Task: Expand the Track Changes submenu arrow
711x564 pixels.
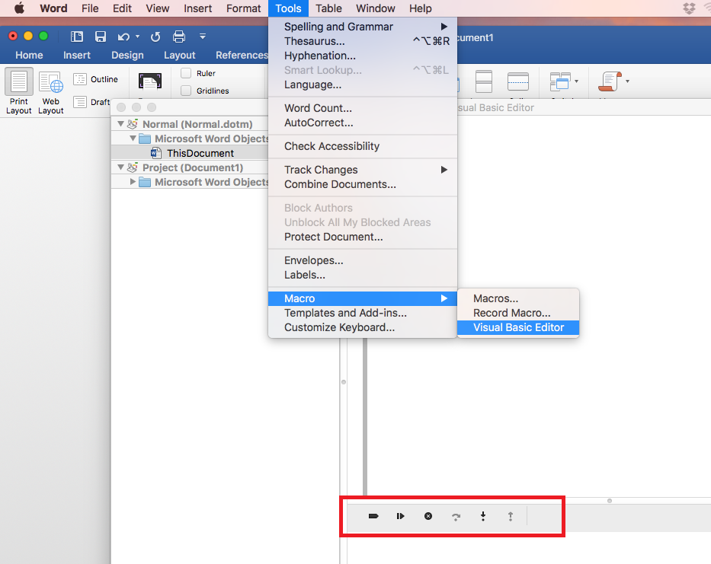Action: pyautogui.click(x=444, y=170)
